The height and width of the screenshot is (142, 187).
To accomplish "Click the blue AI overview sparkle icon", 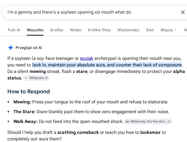I will pos(10,48).
